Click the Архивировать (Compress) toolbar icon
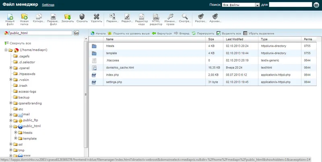This screenshot has width=322, height=162. pos(215,16)
